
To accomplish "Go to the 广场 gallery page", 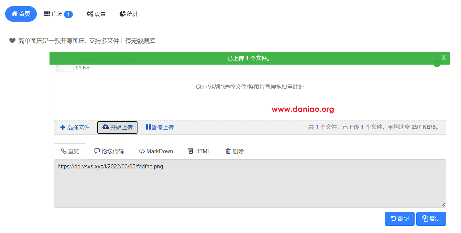I will pyautogui.click(x=58, y=14).
